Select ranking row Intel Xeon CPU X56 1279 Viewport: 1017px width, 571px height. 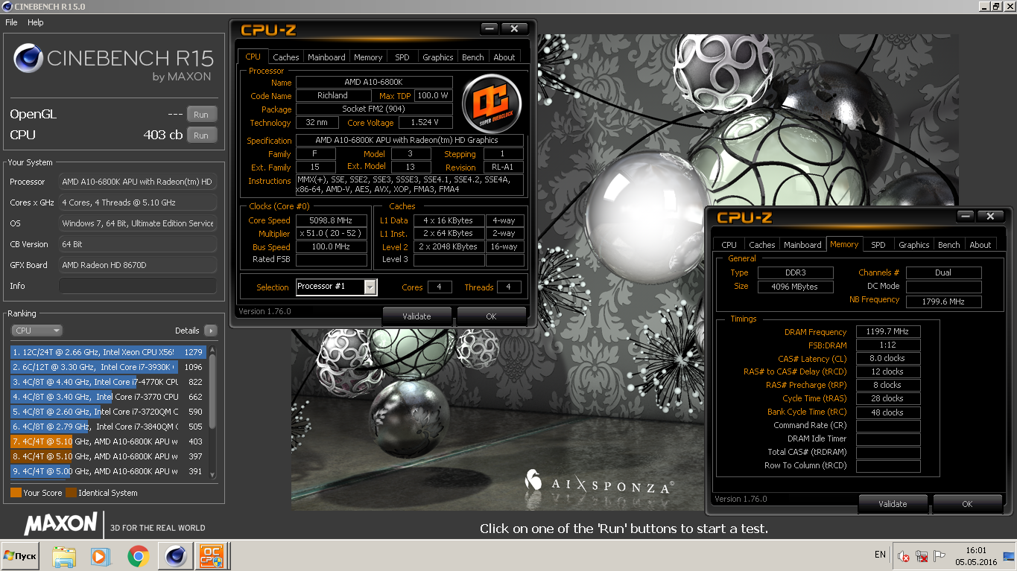click(x=107, y=352)
